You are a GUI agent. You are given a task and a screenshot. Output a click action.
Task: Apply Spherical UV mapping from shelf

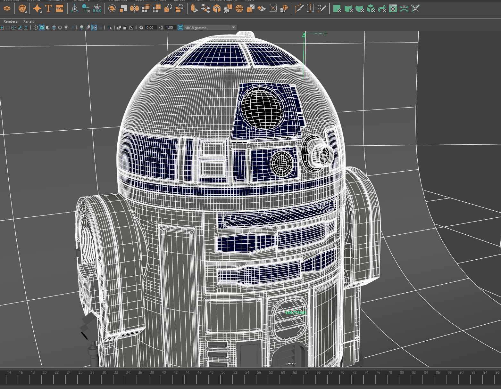(x=360, y=8)
